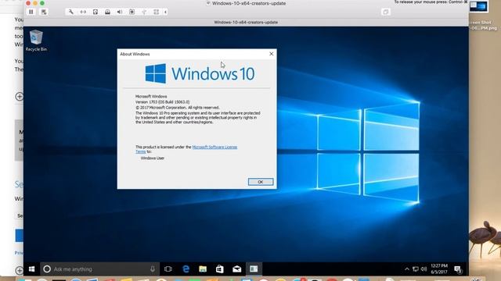Image resolution: width=501 pixels, height=281 pixels.
Task: Click the full screen icon in VM toolbar
Action: [157, 12]
